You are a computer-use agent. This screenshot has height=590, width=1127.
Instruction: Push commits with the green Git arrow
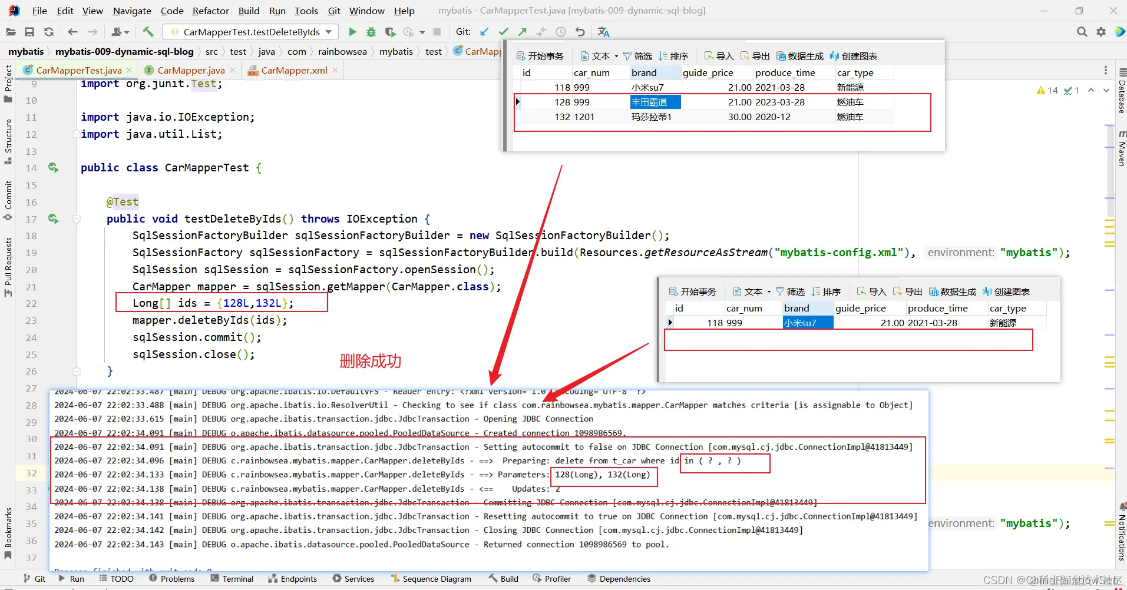click(523, 32)
